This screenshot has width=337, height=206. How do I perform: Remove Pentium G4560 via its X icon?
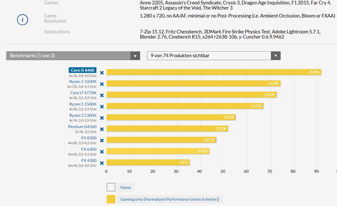[x=102, y=129]
